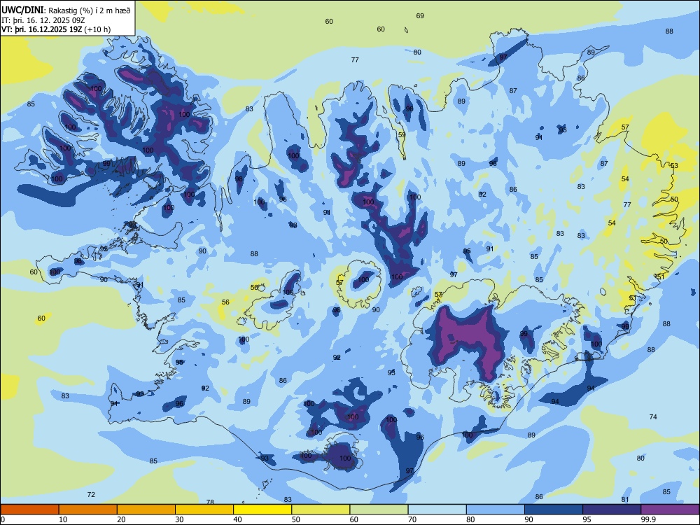Click the 40–50% bright yellow legend swatch
700x525 pixels.
pyautogui.click(x=262, y=510)
